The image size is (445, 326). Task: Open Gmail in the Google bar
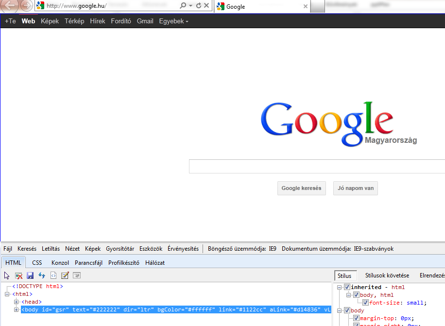tap(145, 21)
